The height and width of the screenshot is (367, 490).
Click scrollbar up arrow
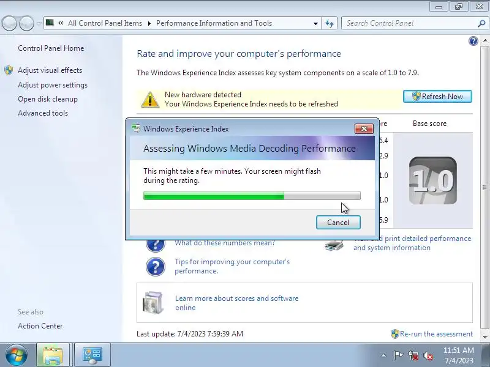(484, 41)
